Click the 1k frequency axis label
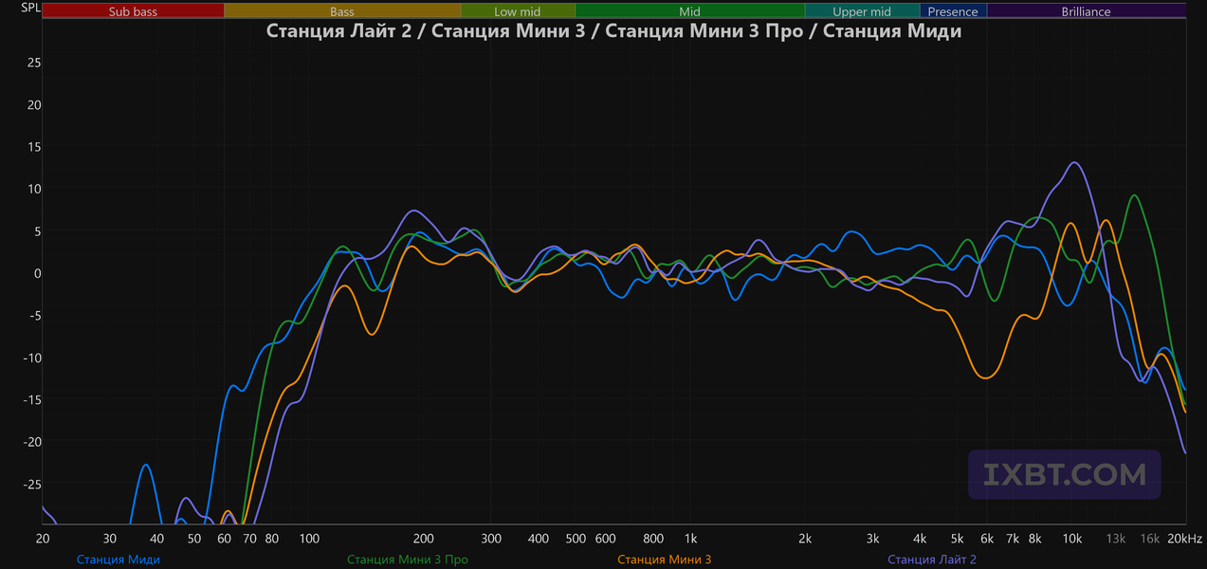This screenshot has height=569, width=1207. [x=690, y=539]
